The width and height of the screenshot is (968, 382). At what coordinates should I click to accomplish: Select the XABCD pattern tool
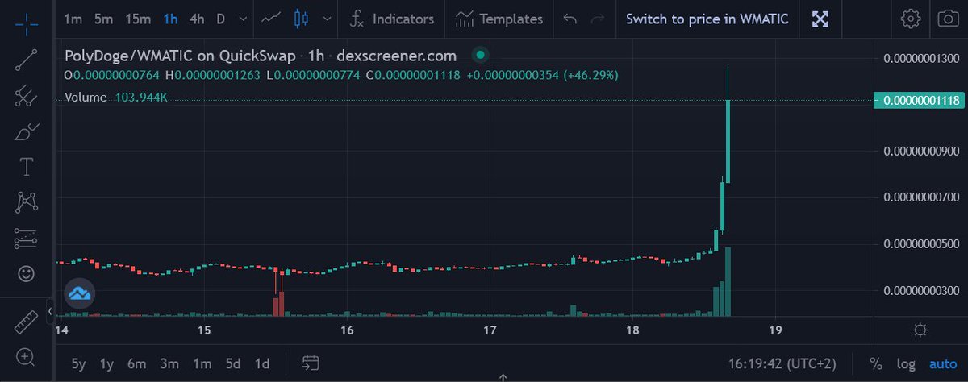(x=26, y=203)
